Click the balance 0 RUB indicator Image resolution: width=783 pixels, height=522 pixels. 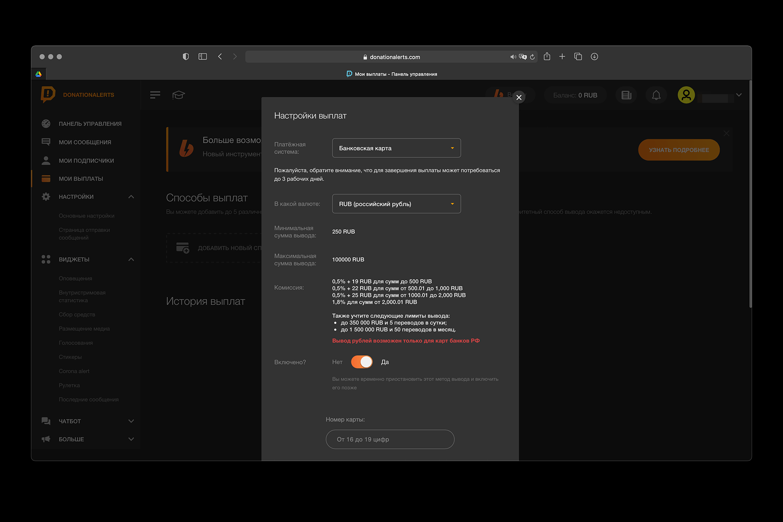click(575, 95)
